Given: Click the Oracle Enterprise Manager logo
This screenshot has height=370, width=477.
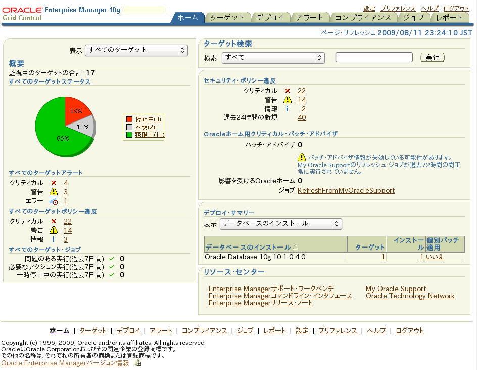Looking at the screenshot, I should click(62, 14).
